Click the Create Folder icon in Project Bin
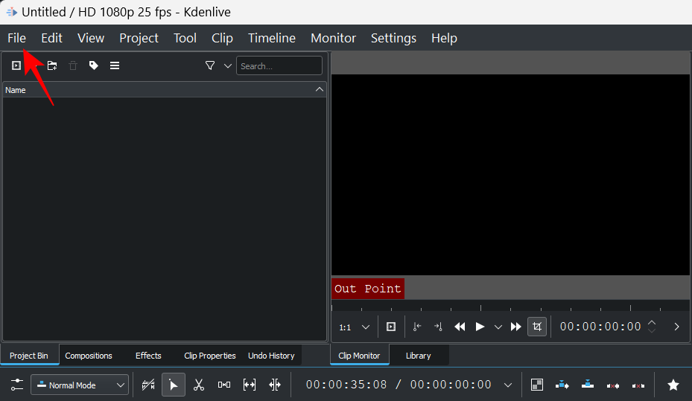 click(x=52, y=65)
